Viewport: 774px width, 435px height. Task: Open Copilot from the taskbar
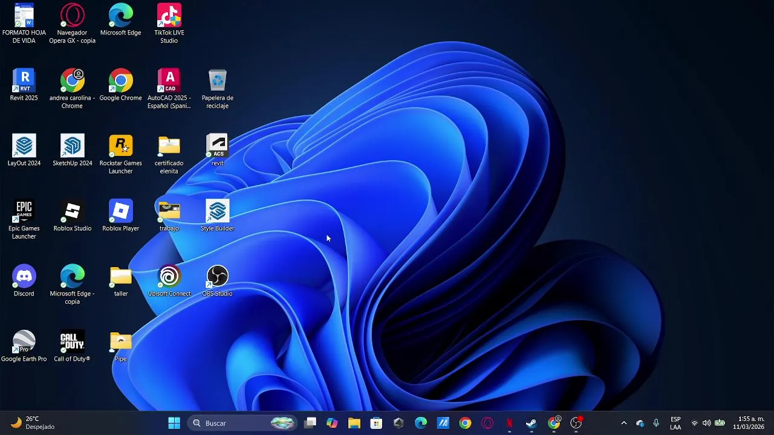332,423
